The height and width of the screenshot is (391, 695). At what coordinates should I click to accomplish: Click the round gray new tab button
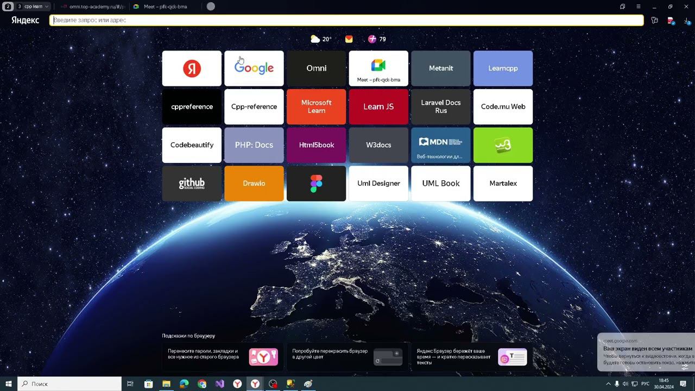211,7
